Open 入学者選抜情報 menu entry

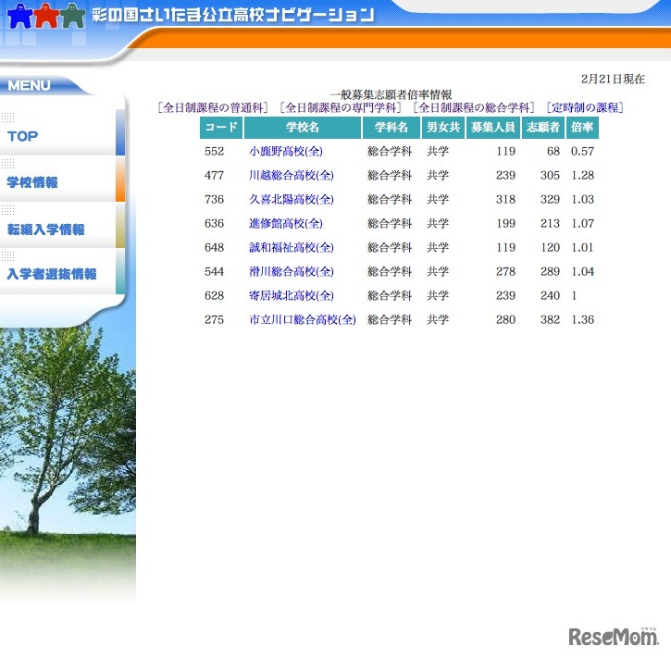click(x=51, y=274)
